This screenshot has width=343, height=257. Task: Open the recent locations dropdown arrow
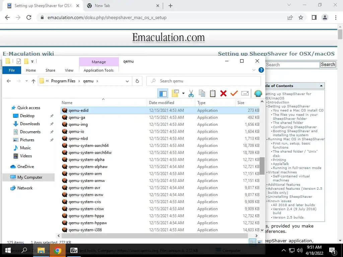(26, 81)
